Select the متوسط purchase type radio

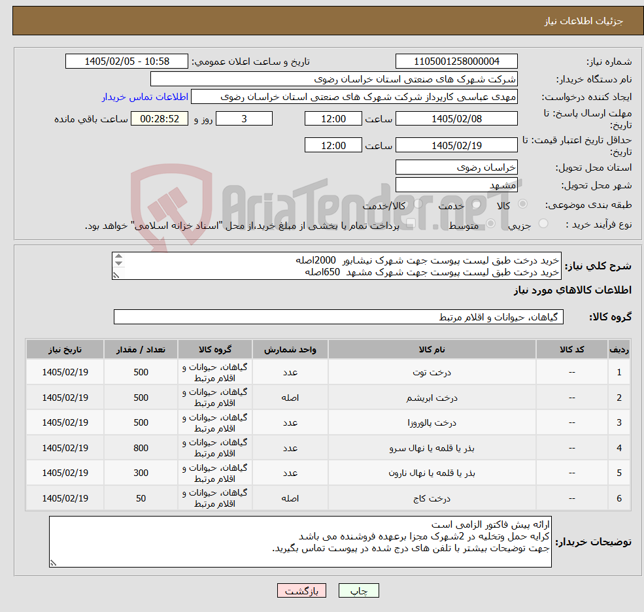pos(490,224)
